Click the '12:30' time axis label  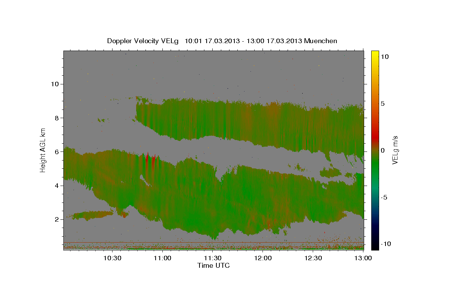point(313,258)
